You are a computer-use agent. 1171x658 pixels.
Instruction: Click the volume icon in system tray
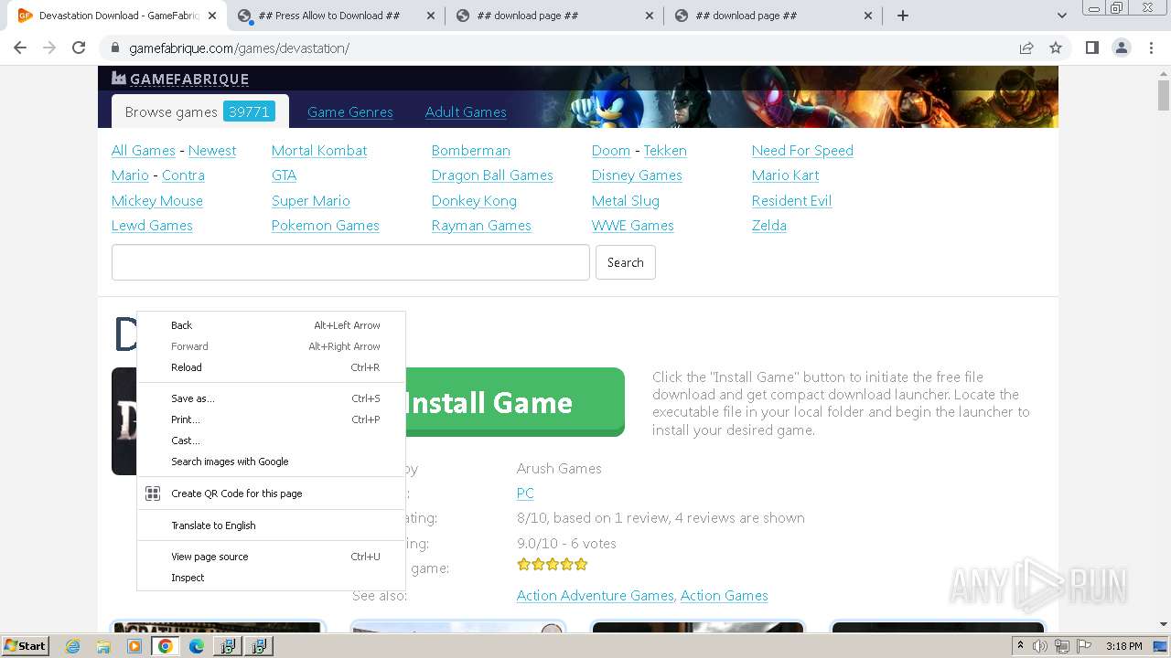(1040, 646)
